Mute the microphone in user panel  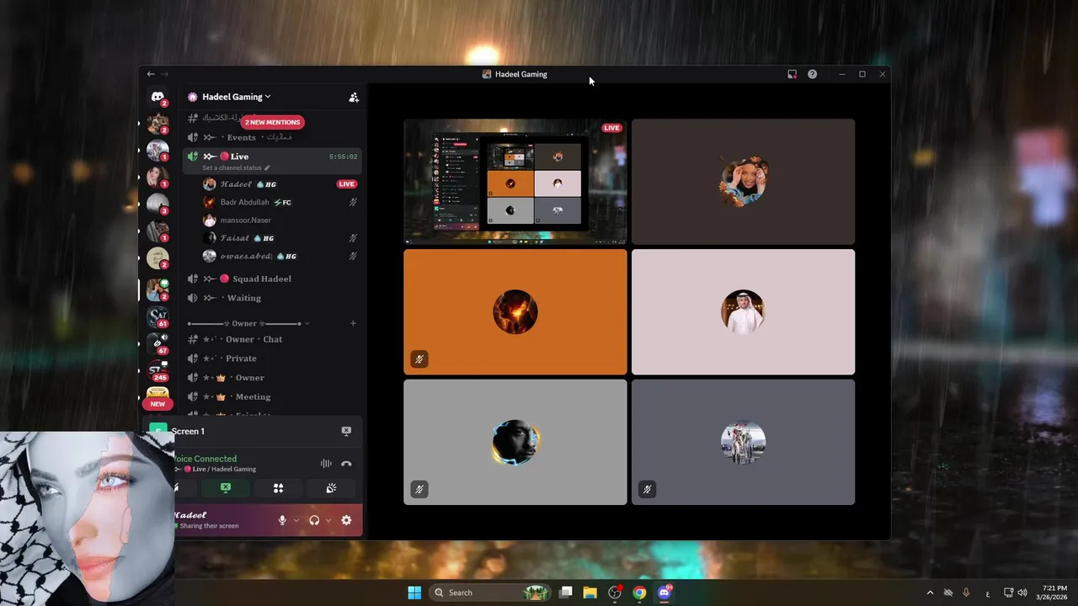282,520
